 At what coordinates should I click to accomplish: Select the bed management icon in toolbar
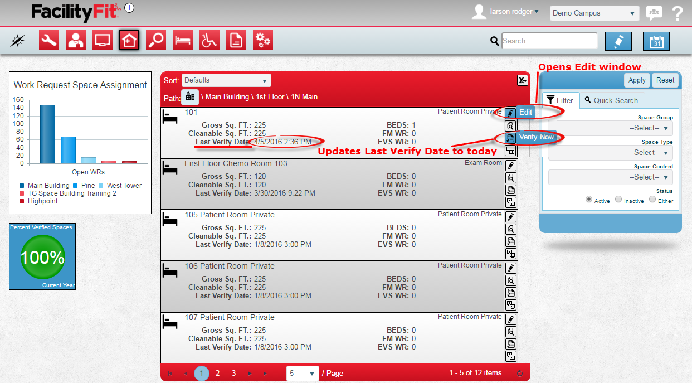tap(183, 40)
